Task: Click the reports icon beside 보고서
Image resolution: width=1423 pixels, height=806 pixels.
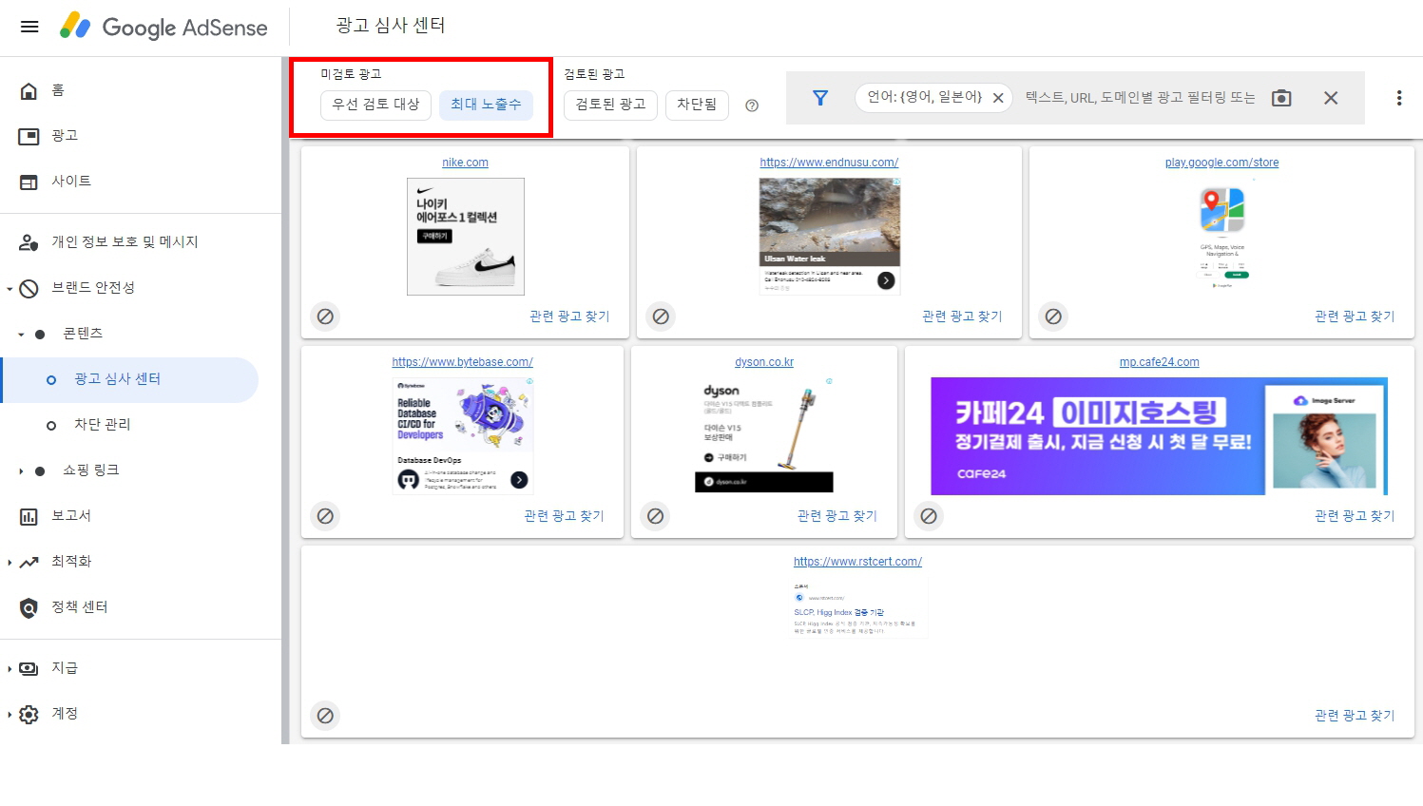Action: [29, 516]
